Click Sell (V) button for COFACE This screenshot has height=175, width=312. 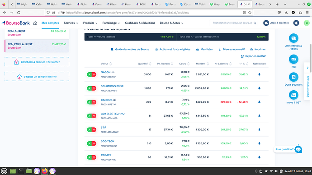coord(94,157)
